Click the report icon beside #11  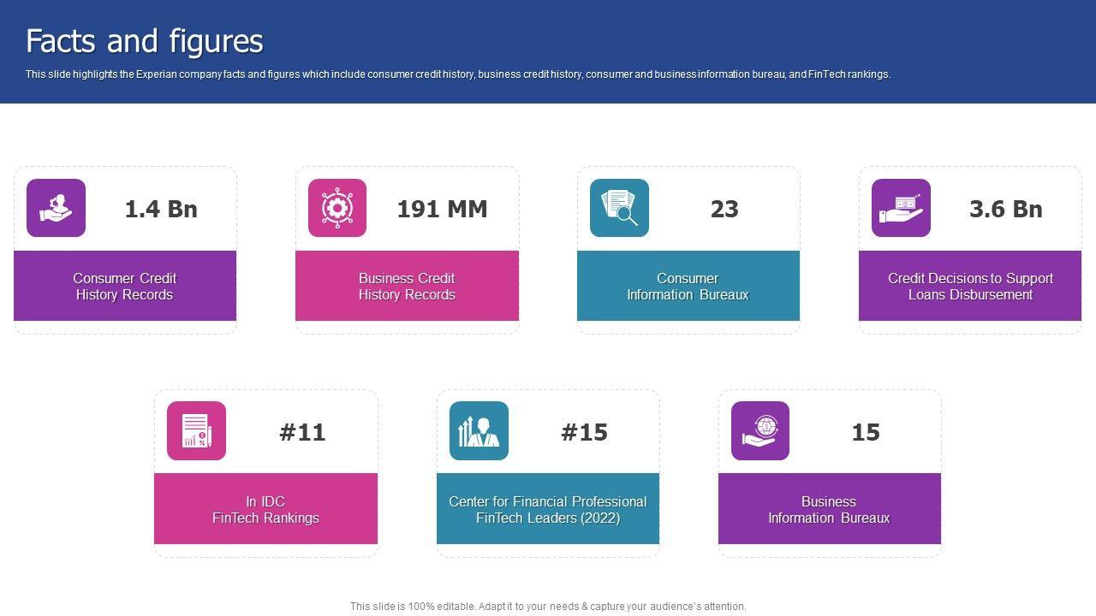point(196,430)
